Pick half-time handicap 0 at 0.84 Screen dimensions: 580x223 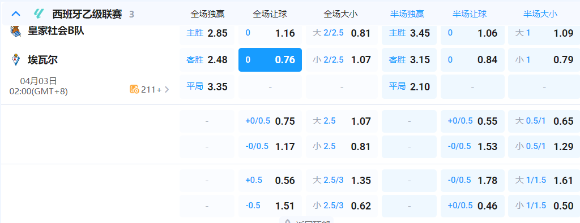pyautogui.click(x=472, y=60)
